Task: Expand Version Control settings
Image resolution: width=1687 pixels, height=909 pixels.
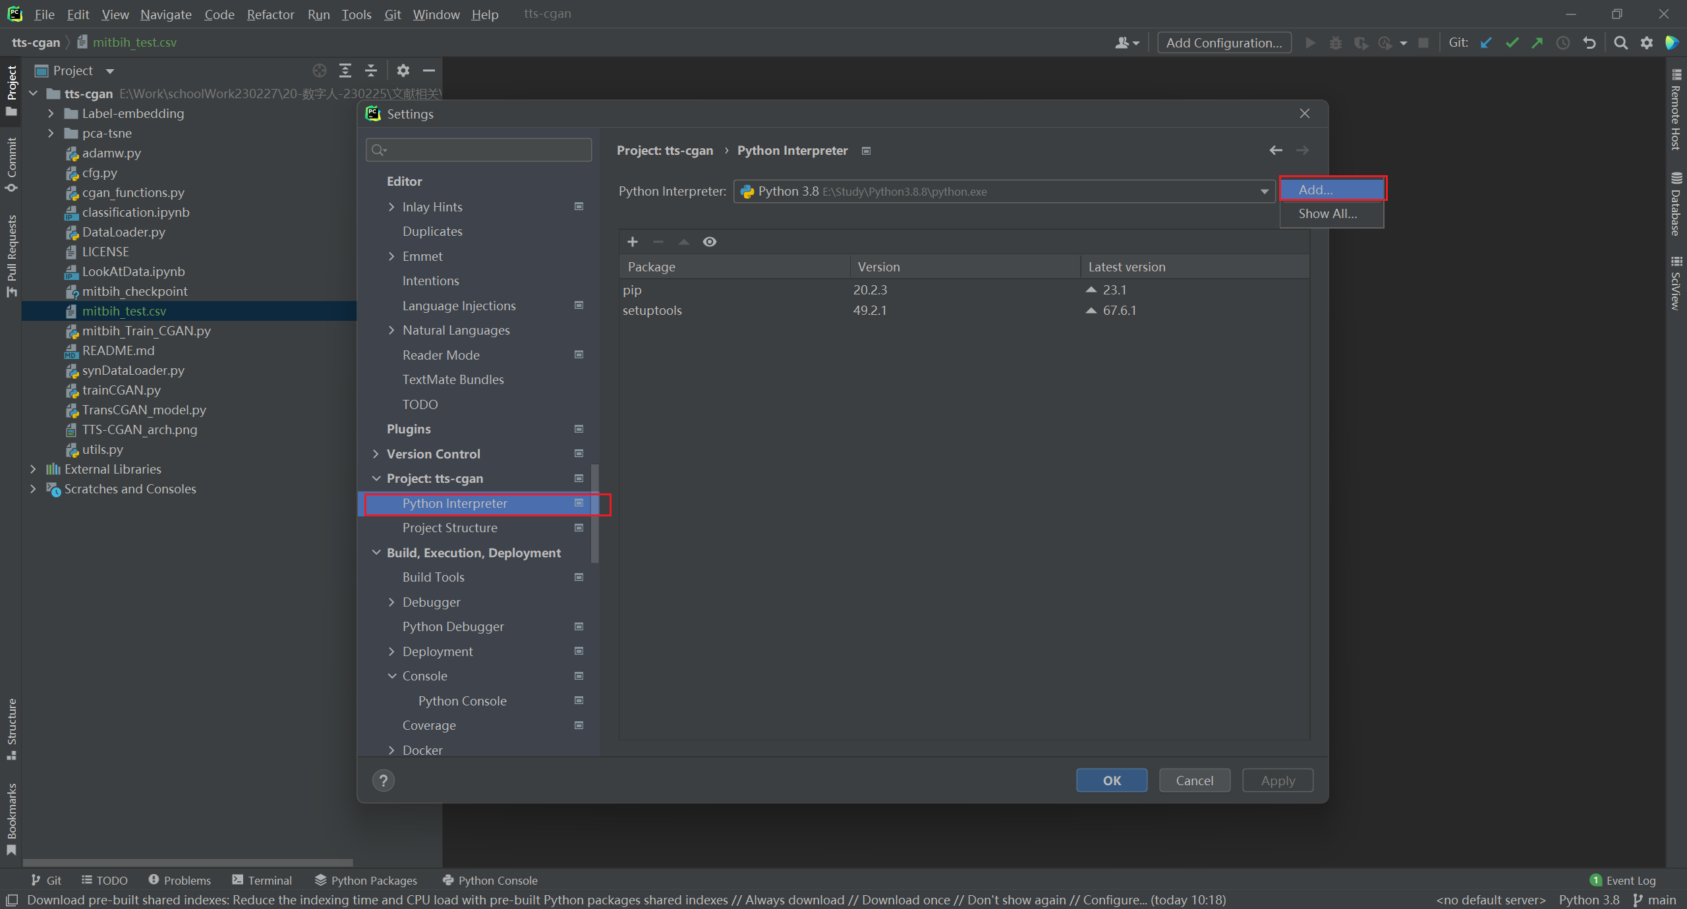Action: click(x=376, y=454)
